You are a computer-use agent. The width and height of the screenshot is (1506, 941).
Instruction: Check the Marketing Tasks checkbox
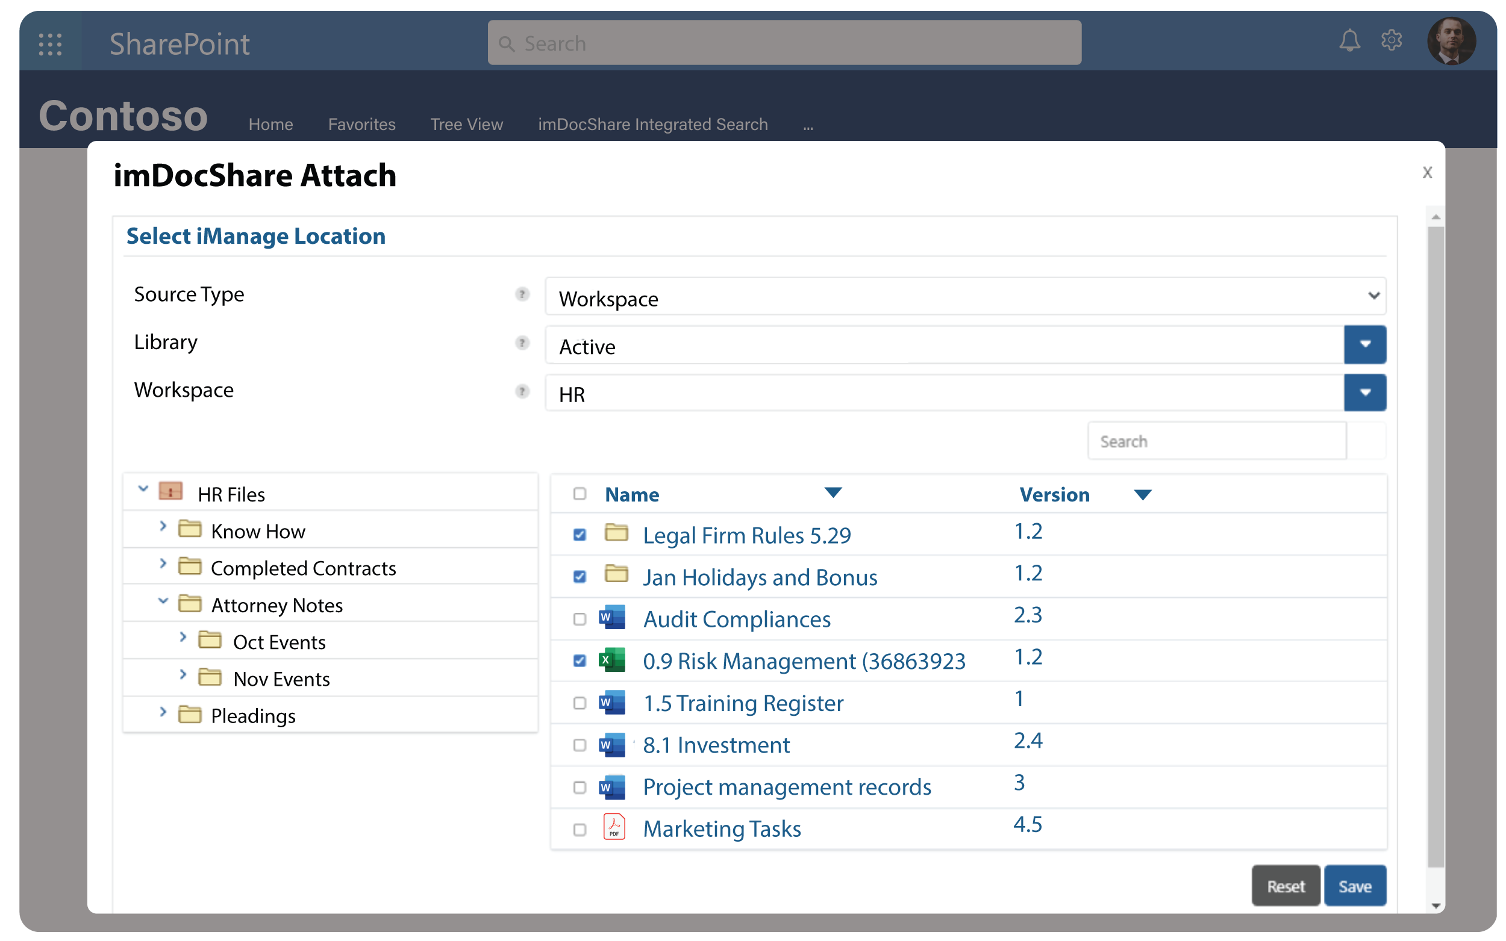point(580,830)
